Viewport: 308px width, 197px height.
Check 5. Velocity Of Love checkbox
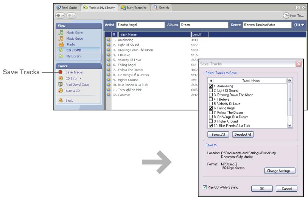(x=211, y=103)
